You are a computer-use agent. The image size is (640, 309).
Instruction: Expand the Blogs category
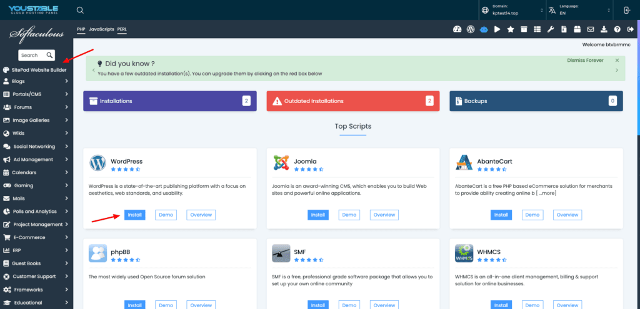point(36,81)
